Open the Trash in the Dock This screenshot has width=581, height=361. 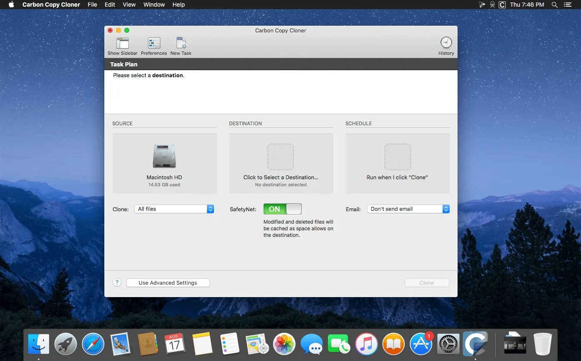543,344
